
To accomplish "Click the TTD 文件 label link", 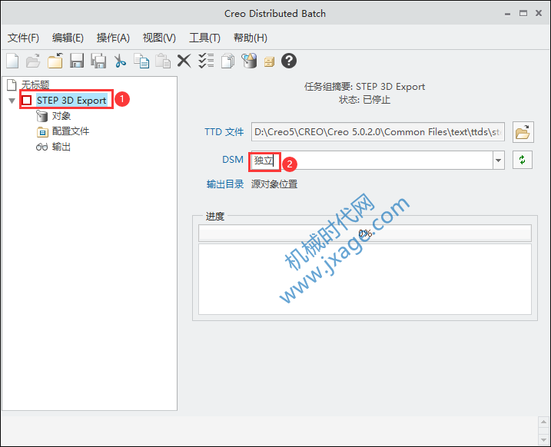I will (x=224, y=132).
